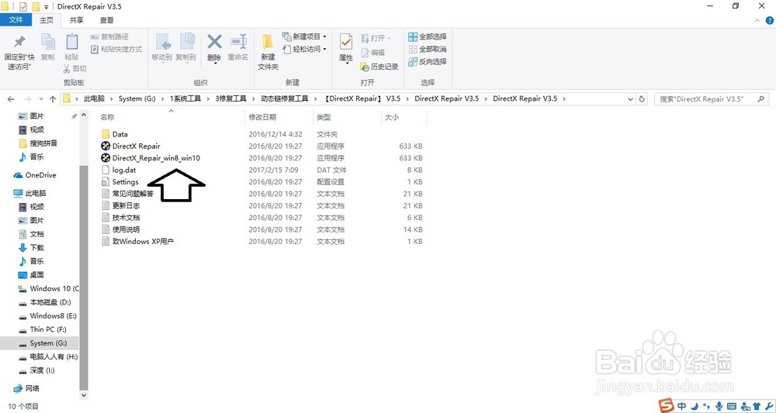Click the Delete X icon
Image resolution: width=776 pixels, height=413 pixels.
[x=214, y=42]
